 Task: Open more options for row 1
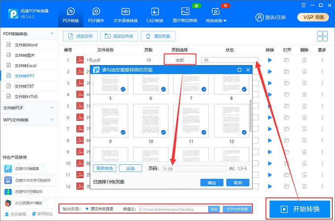point(322,60)
